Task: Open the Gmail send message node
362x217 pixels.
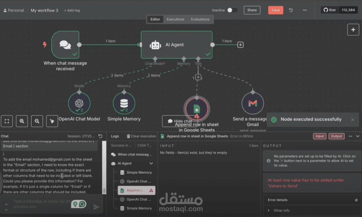Action: tap(253, 103)
